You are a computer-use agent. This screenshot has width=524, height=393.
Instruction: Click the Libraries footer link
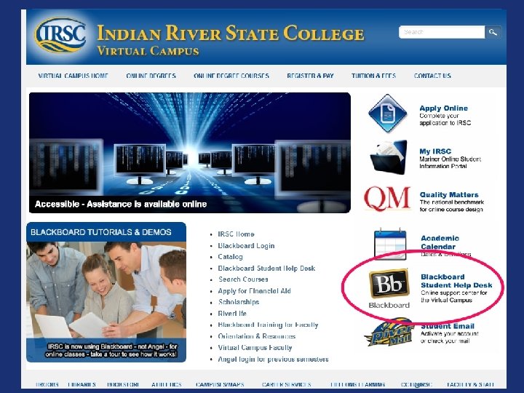[x=82, y=385]
